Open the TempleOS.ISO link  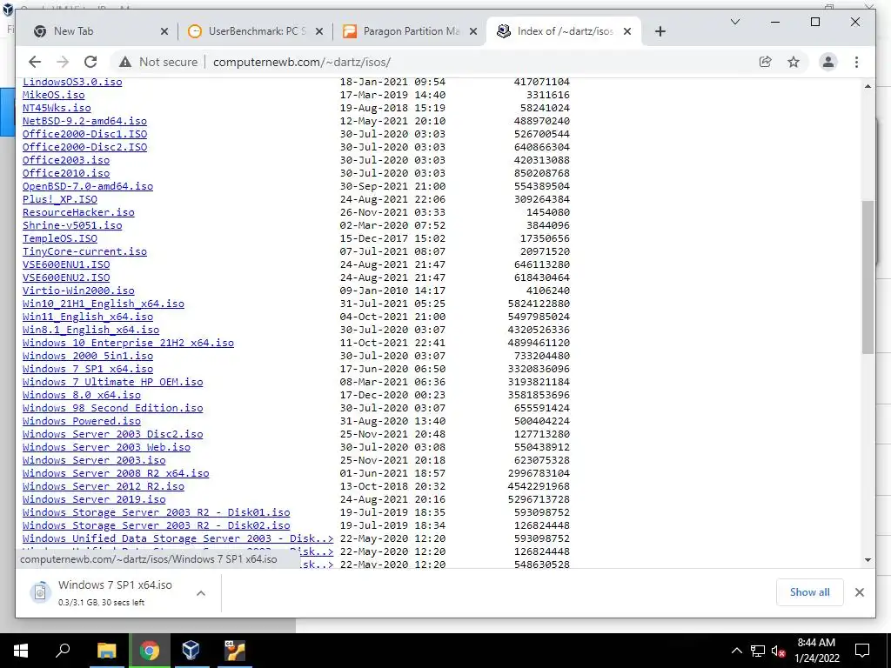[x=60, y=238]
